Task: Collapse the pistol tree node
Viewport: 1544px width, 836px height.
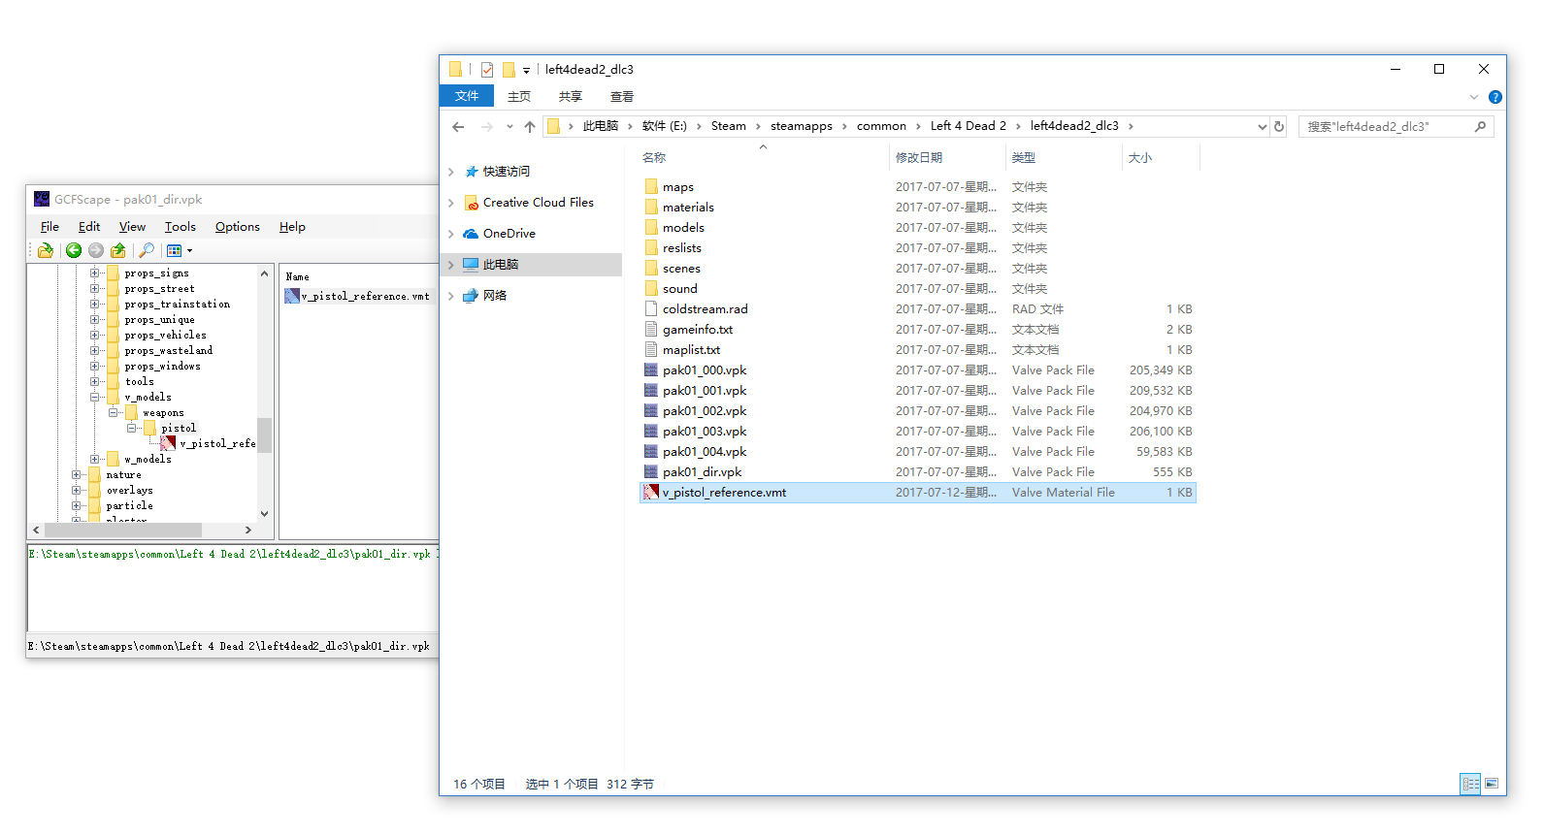Action: (132, 429)
